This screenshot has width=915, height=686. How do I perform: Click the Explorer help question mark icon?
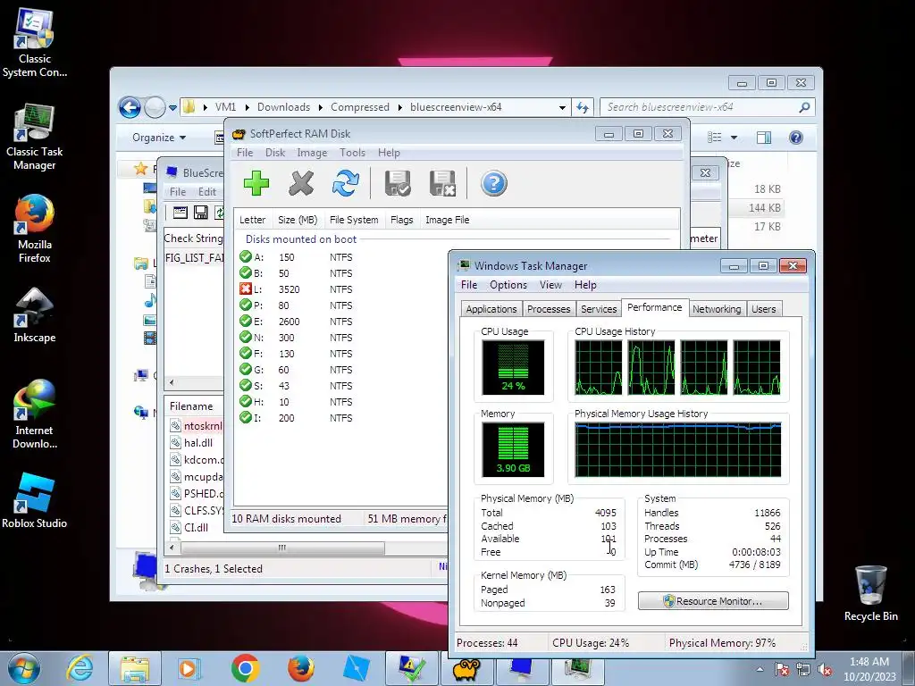[796, 137]
